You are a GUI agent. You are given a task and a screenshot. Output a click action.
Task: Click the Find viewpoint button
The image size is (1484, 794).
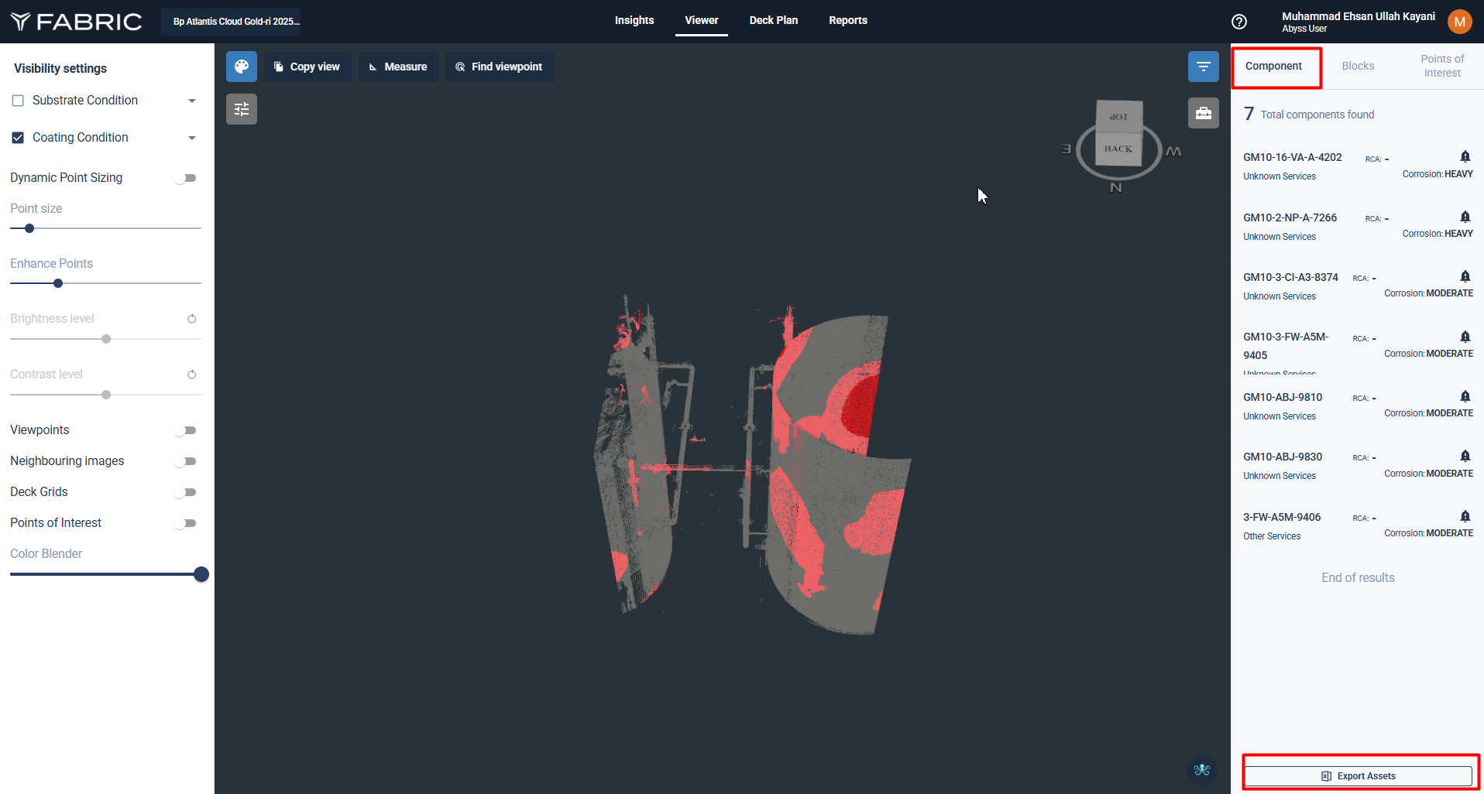499,67
